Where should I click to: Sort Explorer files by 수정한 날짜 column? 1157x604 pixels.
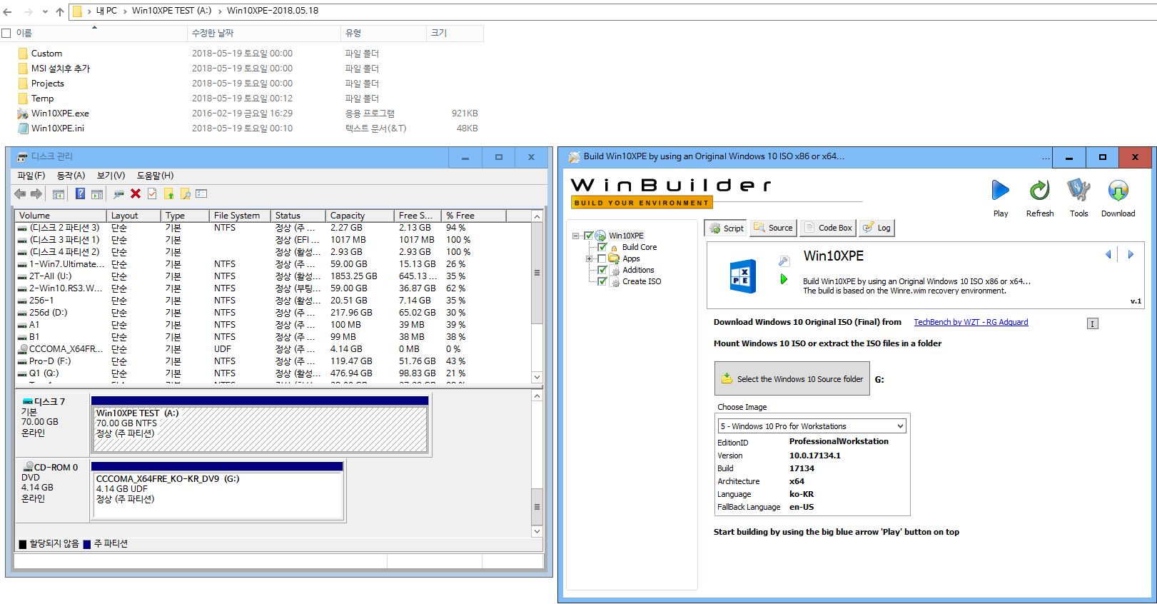tap(263, 33)
